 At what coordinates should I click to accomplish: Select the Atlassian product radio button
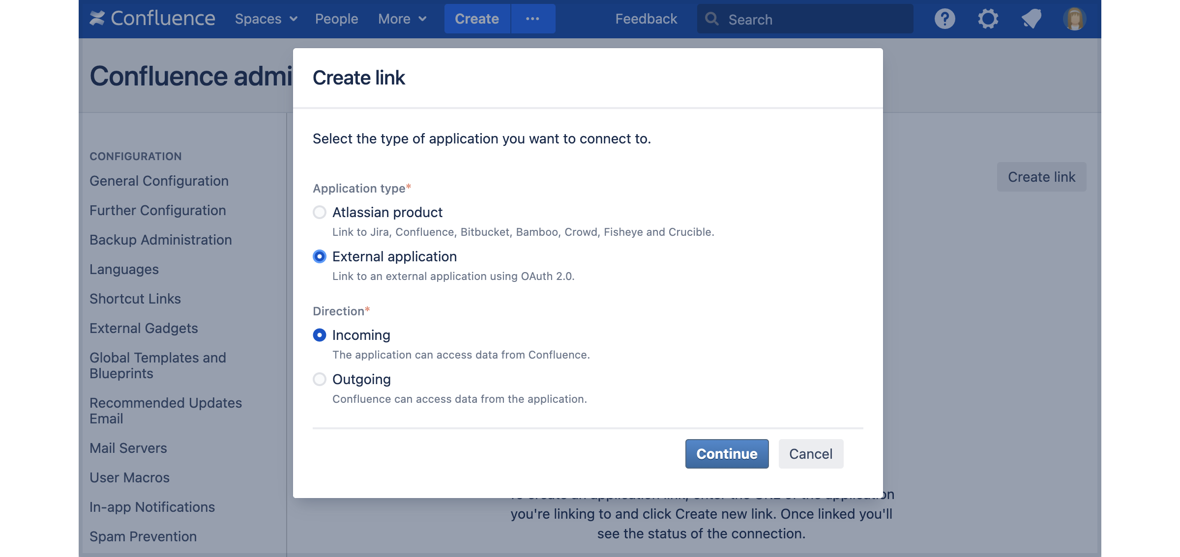coord(320,212)
